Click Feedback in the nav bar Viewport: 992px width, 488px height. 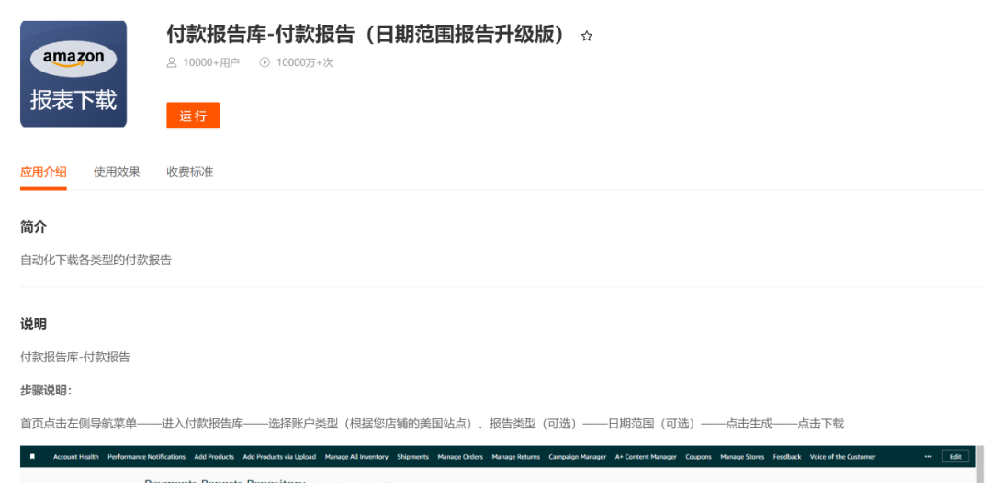click(787, 457)
